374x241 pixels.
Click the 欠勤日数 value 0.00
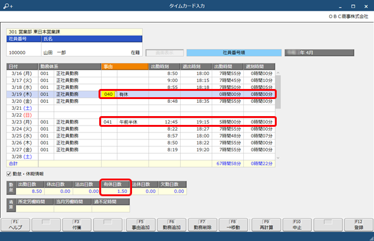coord(172,191)
